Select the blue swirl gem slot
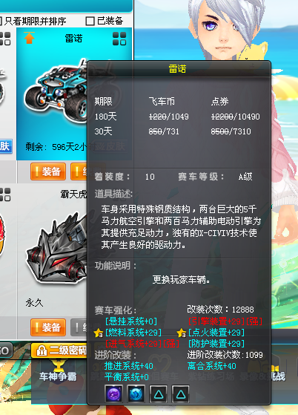This screenshot has height=415, width=298. point(136,393)
